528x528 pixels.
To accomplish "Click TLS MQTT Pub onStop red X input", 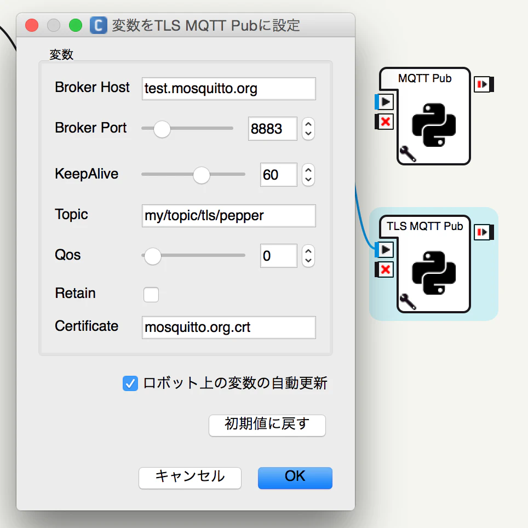I will pyautogui.click(x=384, y=269).
